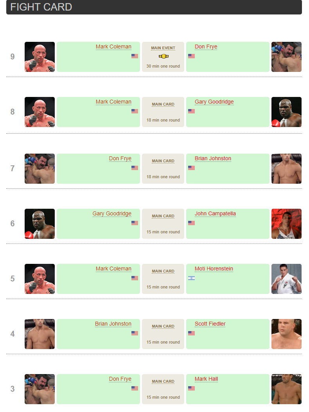Click the MAIN EVENT label in bout 9
This screenshot has width=309, height=412.
pyautogui.click(x=163, y=48)
